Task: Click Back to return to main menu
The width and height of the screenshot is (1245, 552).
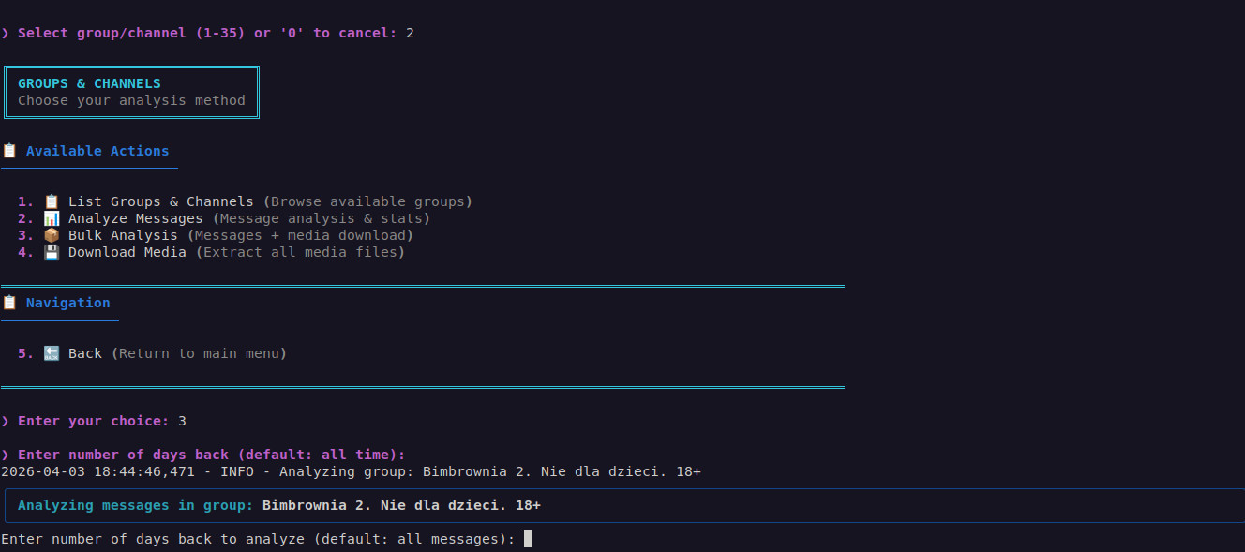Action: pyautogui.click(x=85, y=353)
